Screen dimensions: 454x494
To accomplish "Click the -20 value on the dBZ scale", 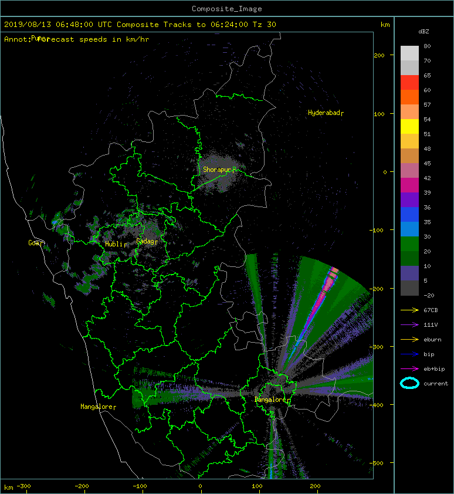I will click(x=429, y=296).
